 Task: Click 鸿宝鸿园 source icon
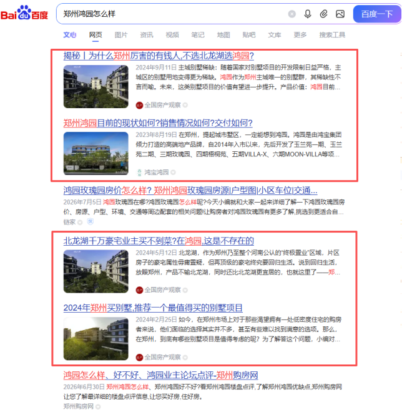[x=139, y=173]
